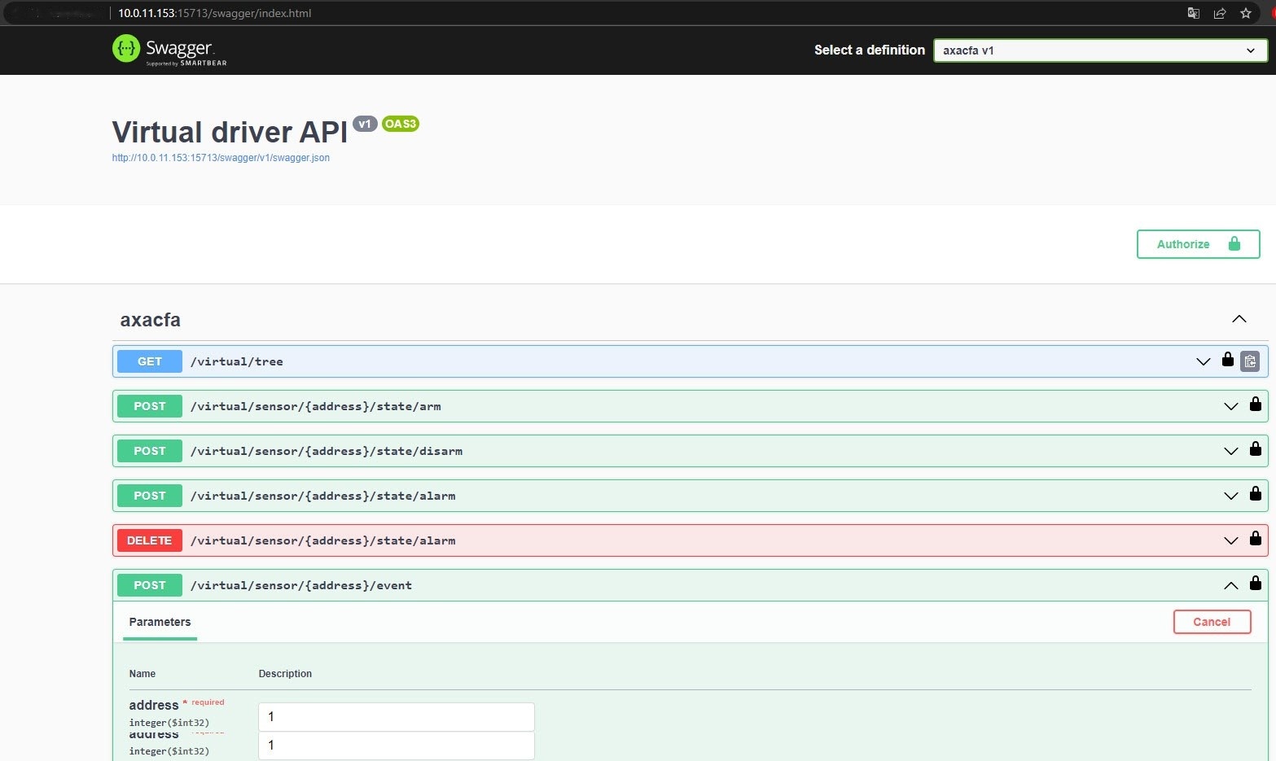This screenshot has height=761, width=1276.
Task: Expand the GET /virtual/tree operation
Action: [x=1203, y=361]
